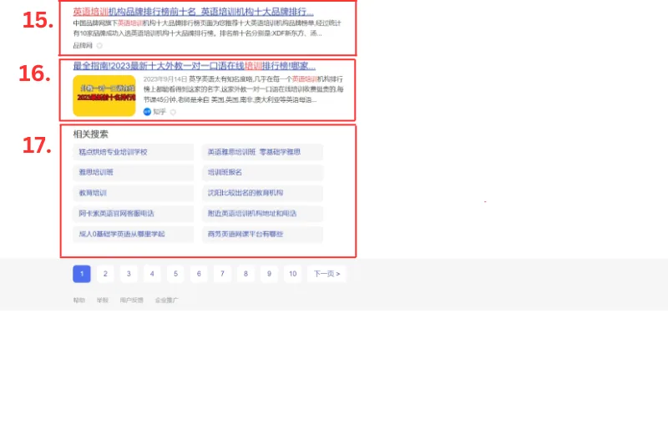Click the small icon next to 知乎

[173, 112]
